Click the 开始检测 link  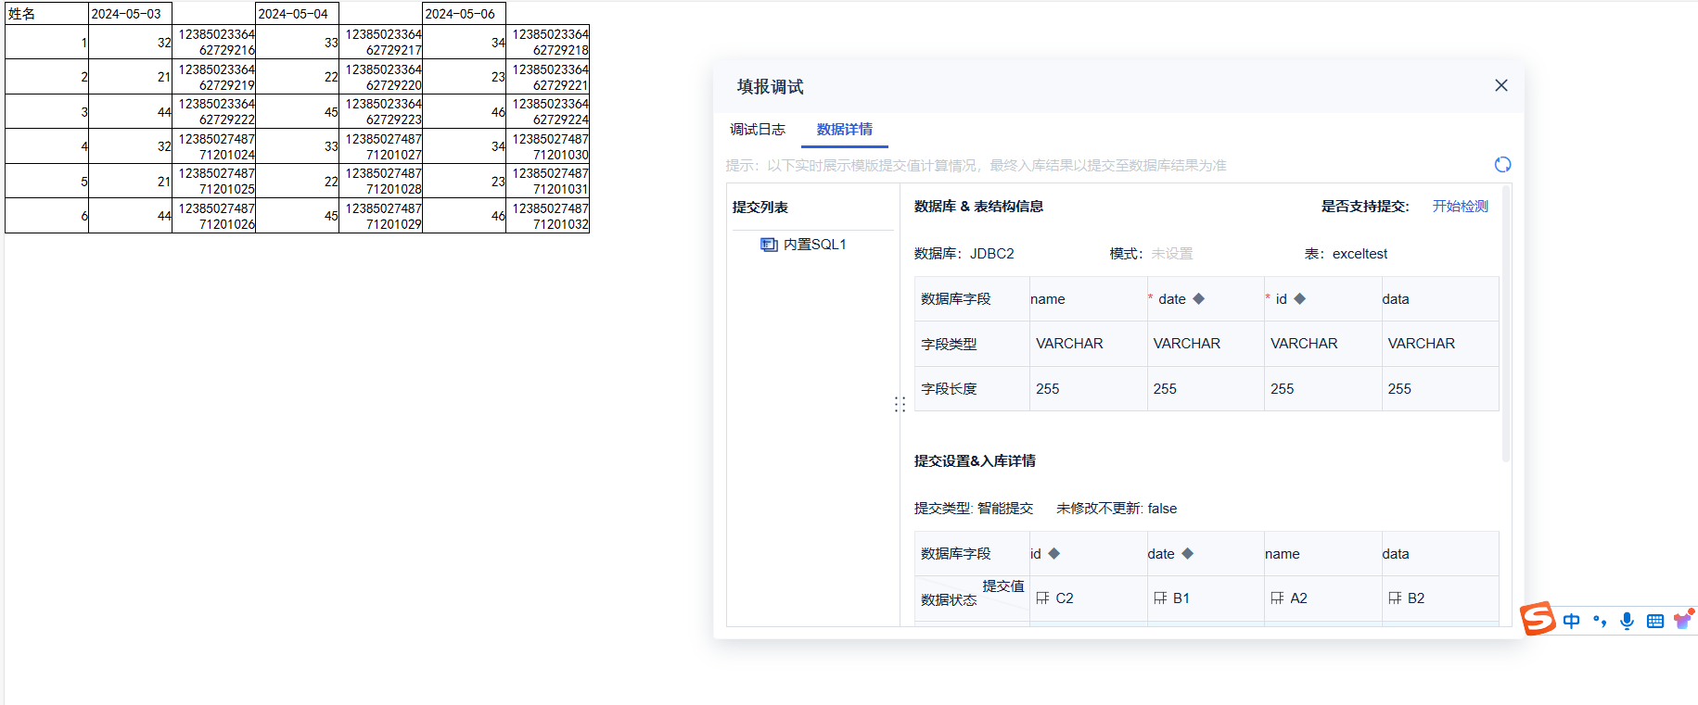1460,207
